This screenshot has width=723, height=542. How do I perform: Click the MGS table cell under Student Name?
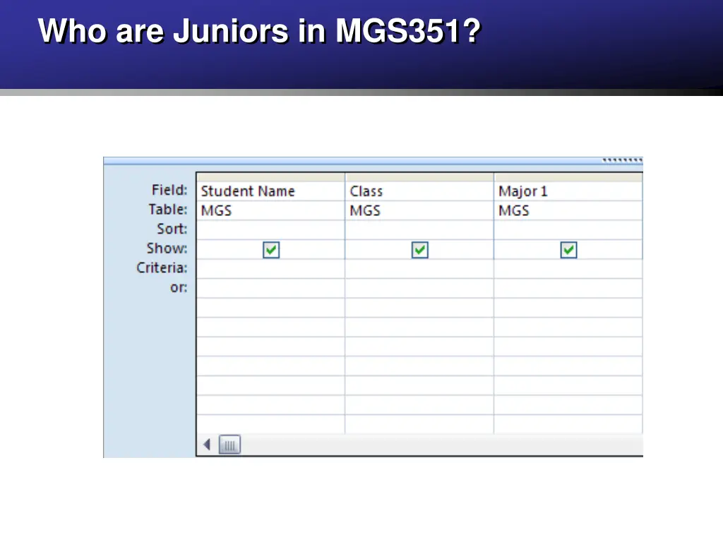270,210
